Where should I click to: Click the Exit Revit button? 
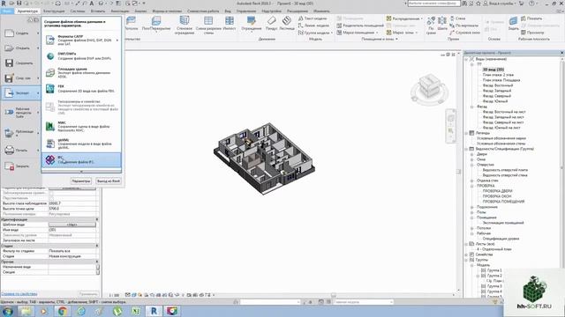coord(109,181)
